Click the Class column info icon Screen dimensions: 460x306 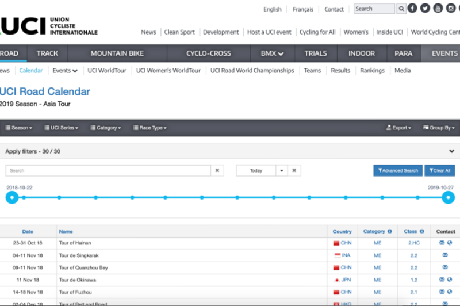(422, 231)
